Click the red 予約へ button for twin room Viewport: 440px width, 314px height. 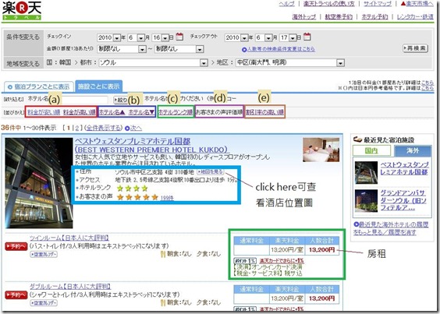[x=16, y=246]
